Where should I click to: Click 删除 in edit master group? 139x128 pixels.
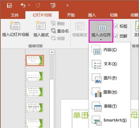click(x=58, y=24)
